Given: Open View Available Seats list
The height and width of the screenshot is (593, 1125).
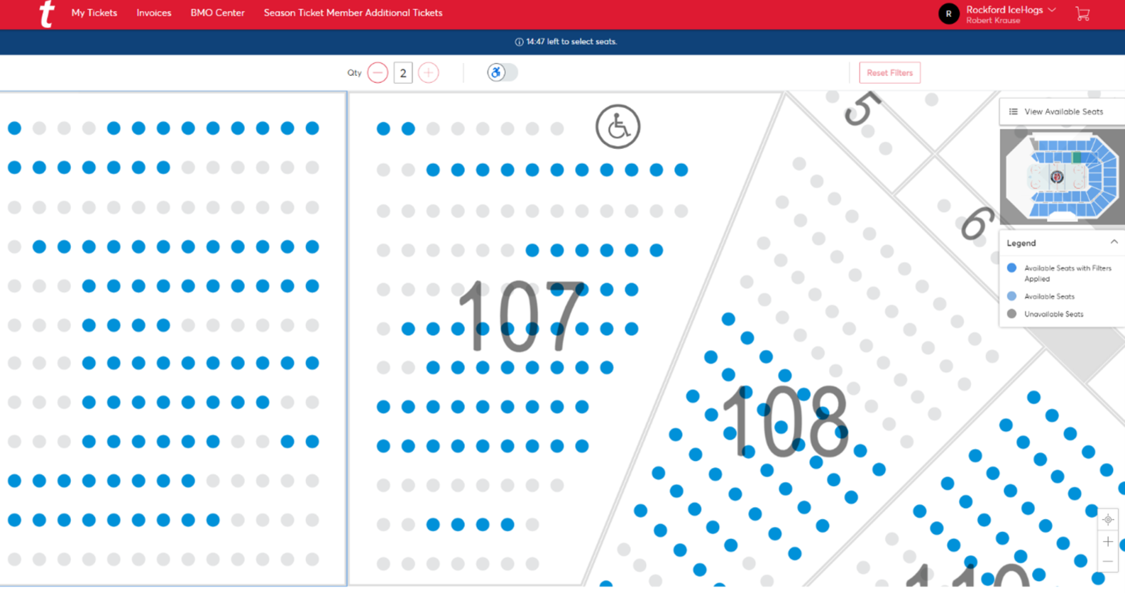Looking at the screenshot, I should click(1062, 111).
